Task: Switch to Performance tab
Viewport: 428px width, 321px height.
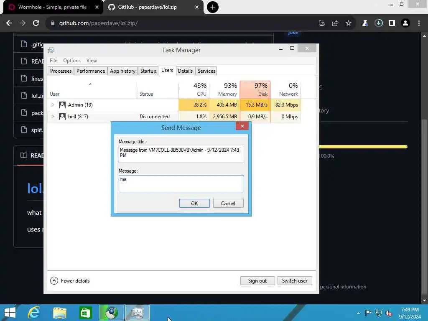Action: click(x=91, y=71)
